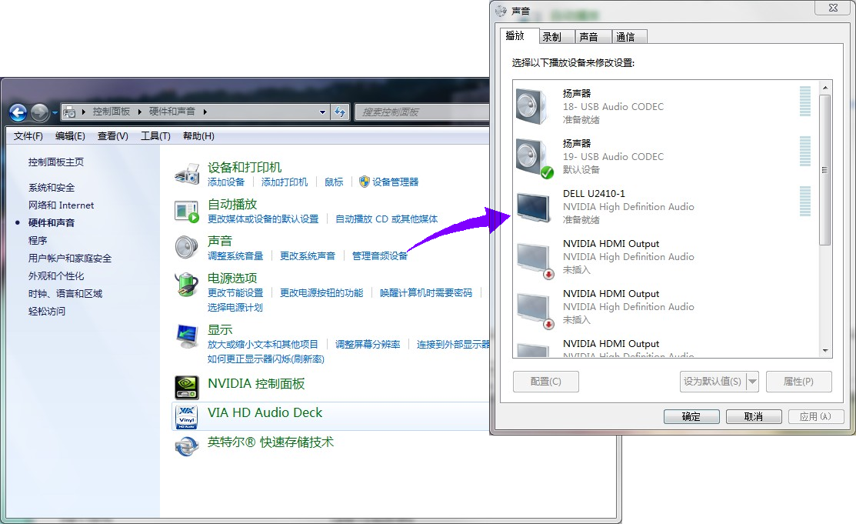
Task: Click the monitor icon beside 显示
Action: click(187, 336)
